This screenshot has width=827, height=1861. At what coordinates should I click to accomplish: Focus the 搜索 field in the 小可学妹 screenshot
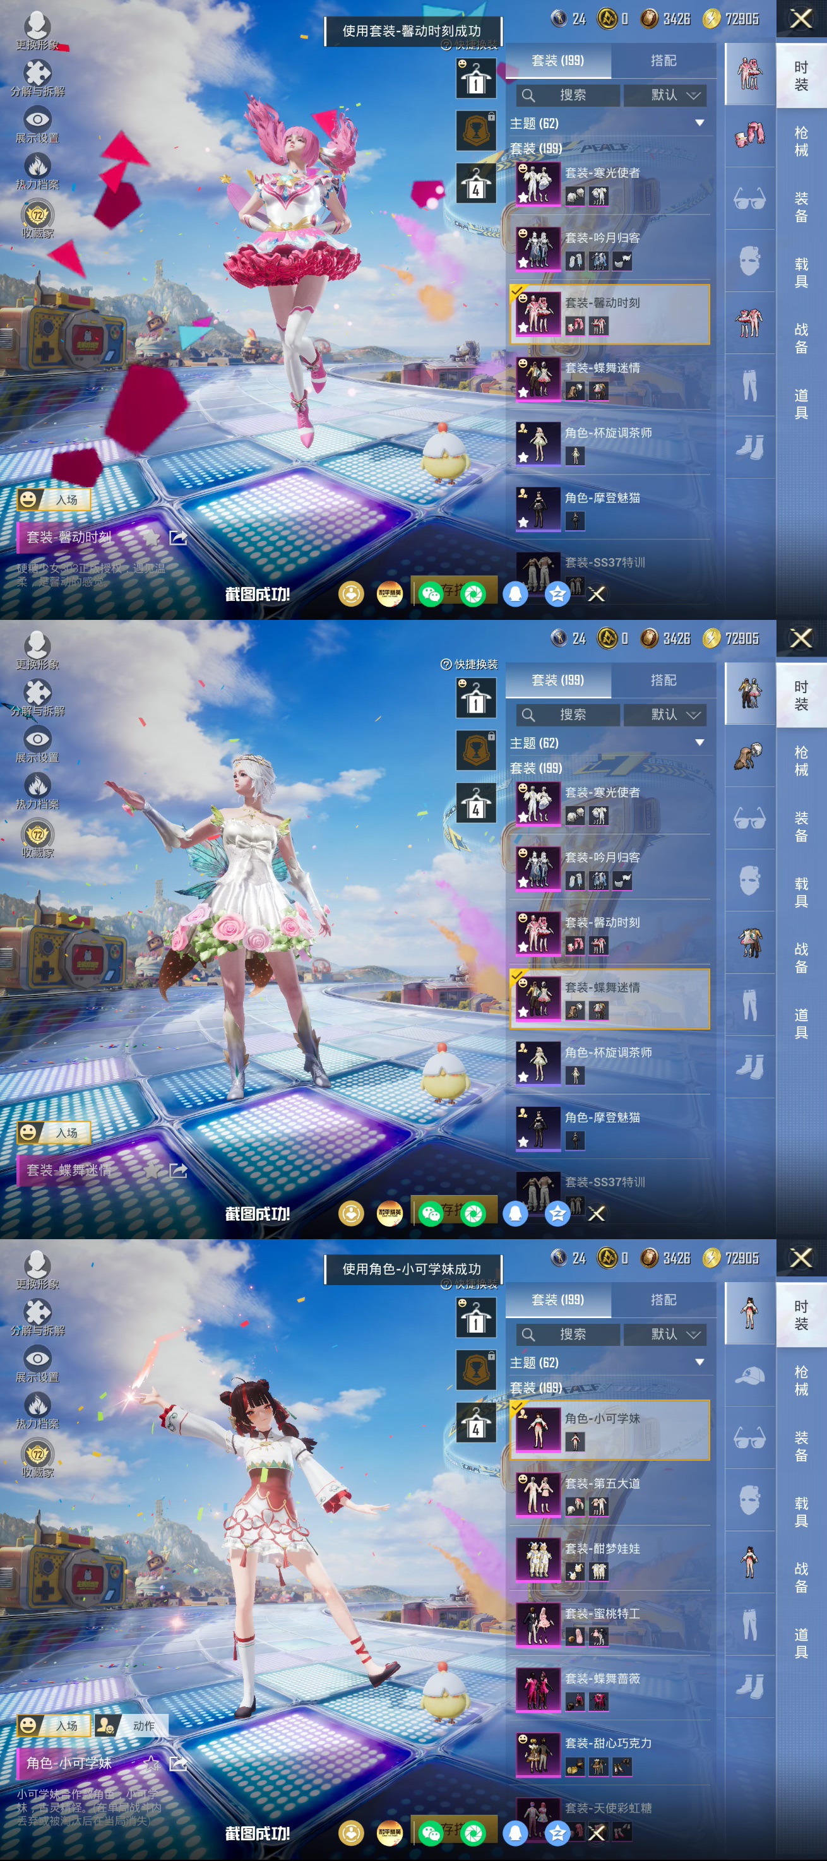(x=568, y=1335)
